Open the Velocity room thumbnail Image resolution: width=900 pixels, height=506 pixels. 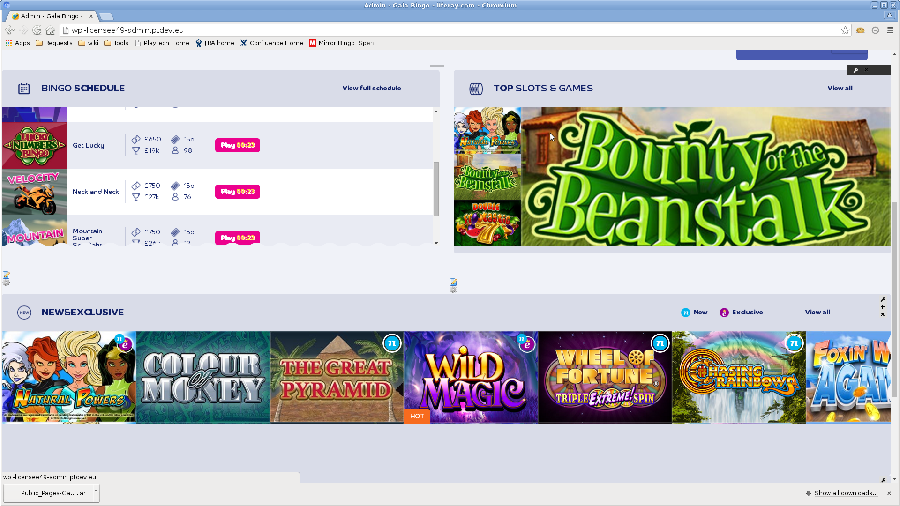34,192
